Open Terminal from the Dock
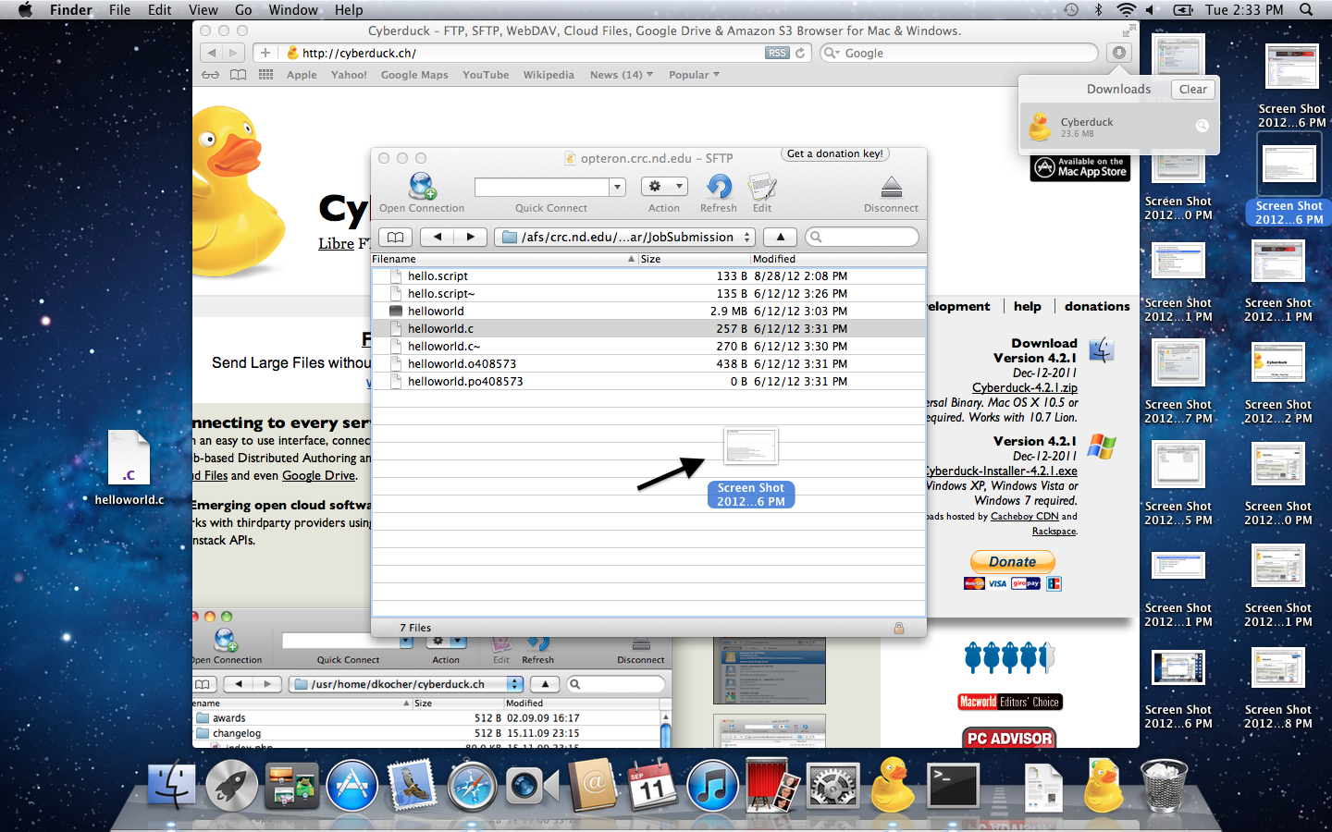 coord(953,785)
